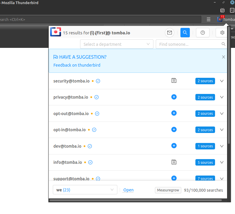Select the support@tomba.io email text

pos(71,178)
